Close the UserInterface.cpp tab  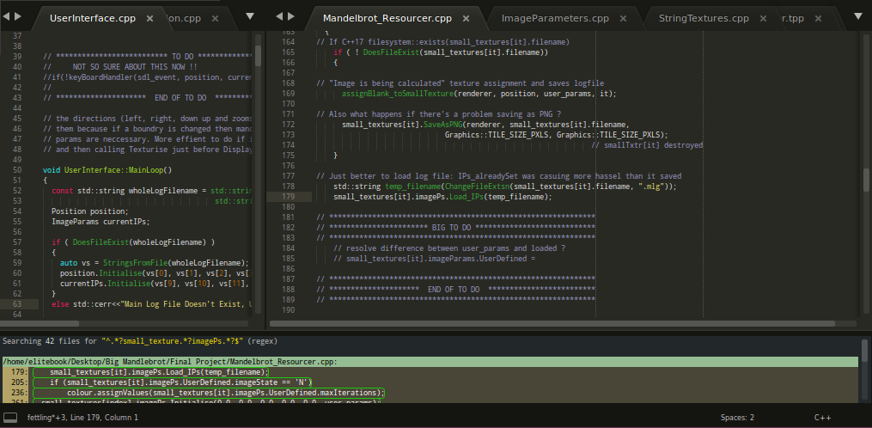(150, 18)
